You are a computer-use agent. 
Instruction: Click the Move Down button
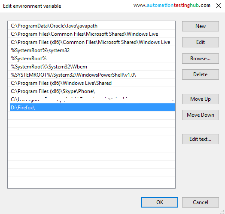click(x=201, y=115)
